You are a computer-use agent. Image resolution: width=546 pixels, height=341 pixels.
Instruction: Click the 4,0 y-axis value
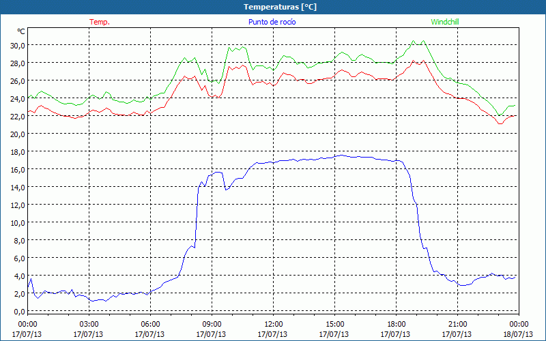pyautogui.click(x=20, y=276)
